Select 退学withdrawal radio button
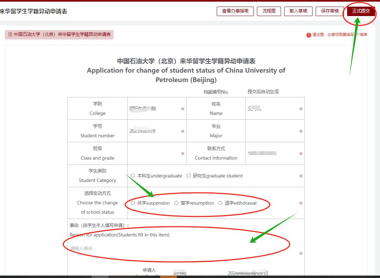The height and width of the screenshot is (278, 380). click(x=220, y=203)
